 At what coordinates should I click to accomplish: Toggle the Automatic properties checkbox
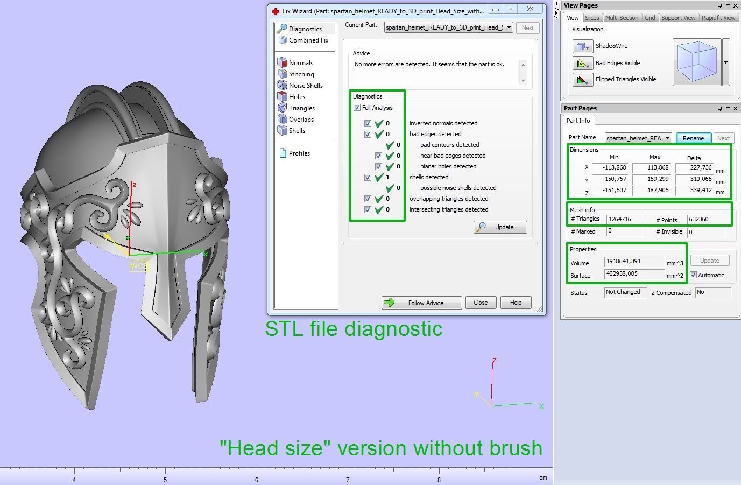tap(694, 275)
